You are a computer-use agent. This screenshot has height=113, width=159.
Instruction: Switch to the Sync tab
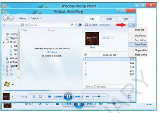click(x=126, y=19)
